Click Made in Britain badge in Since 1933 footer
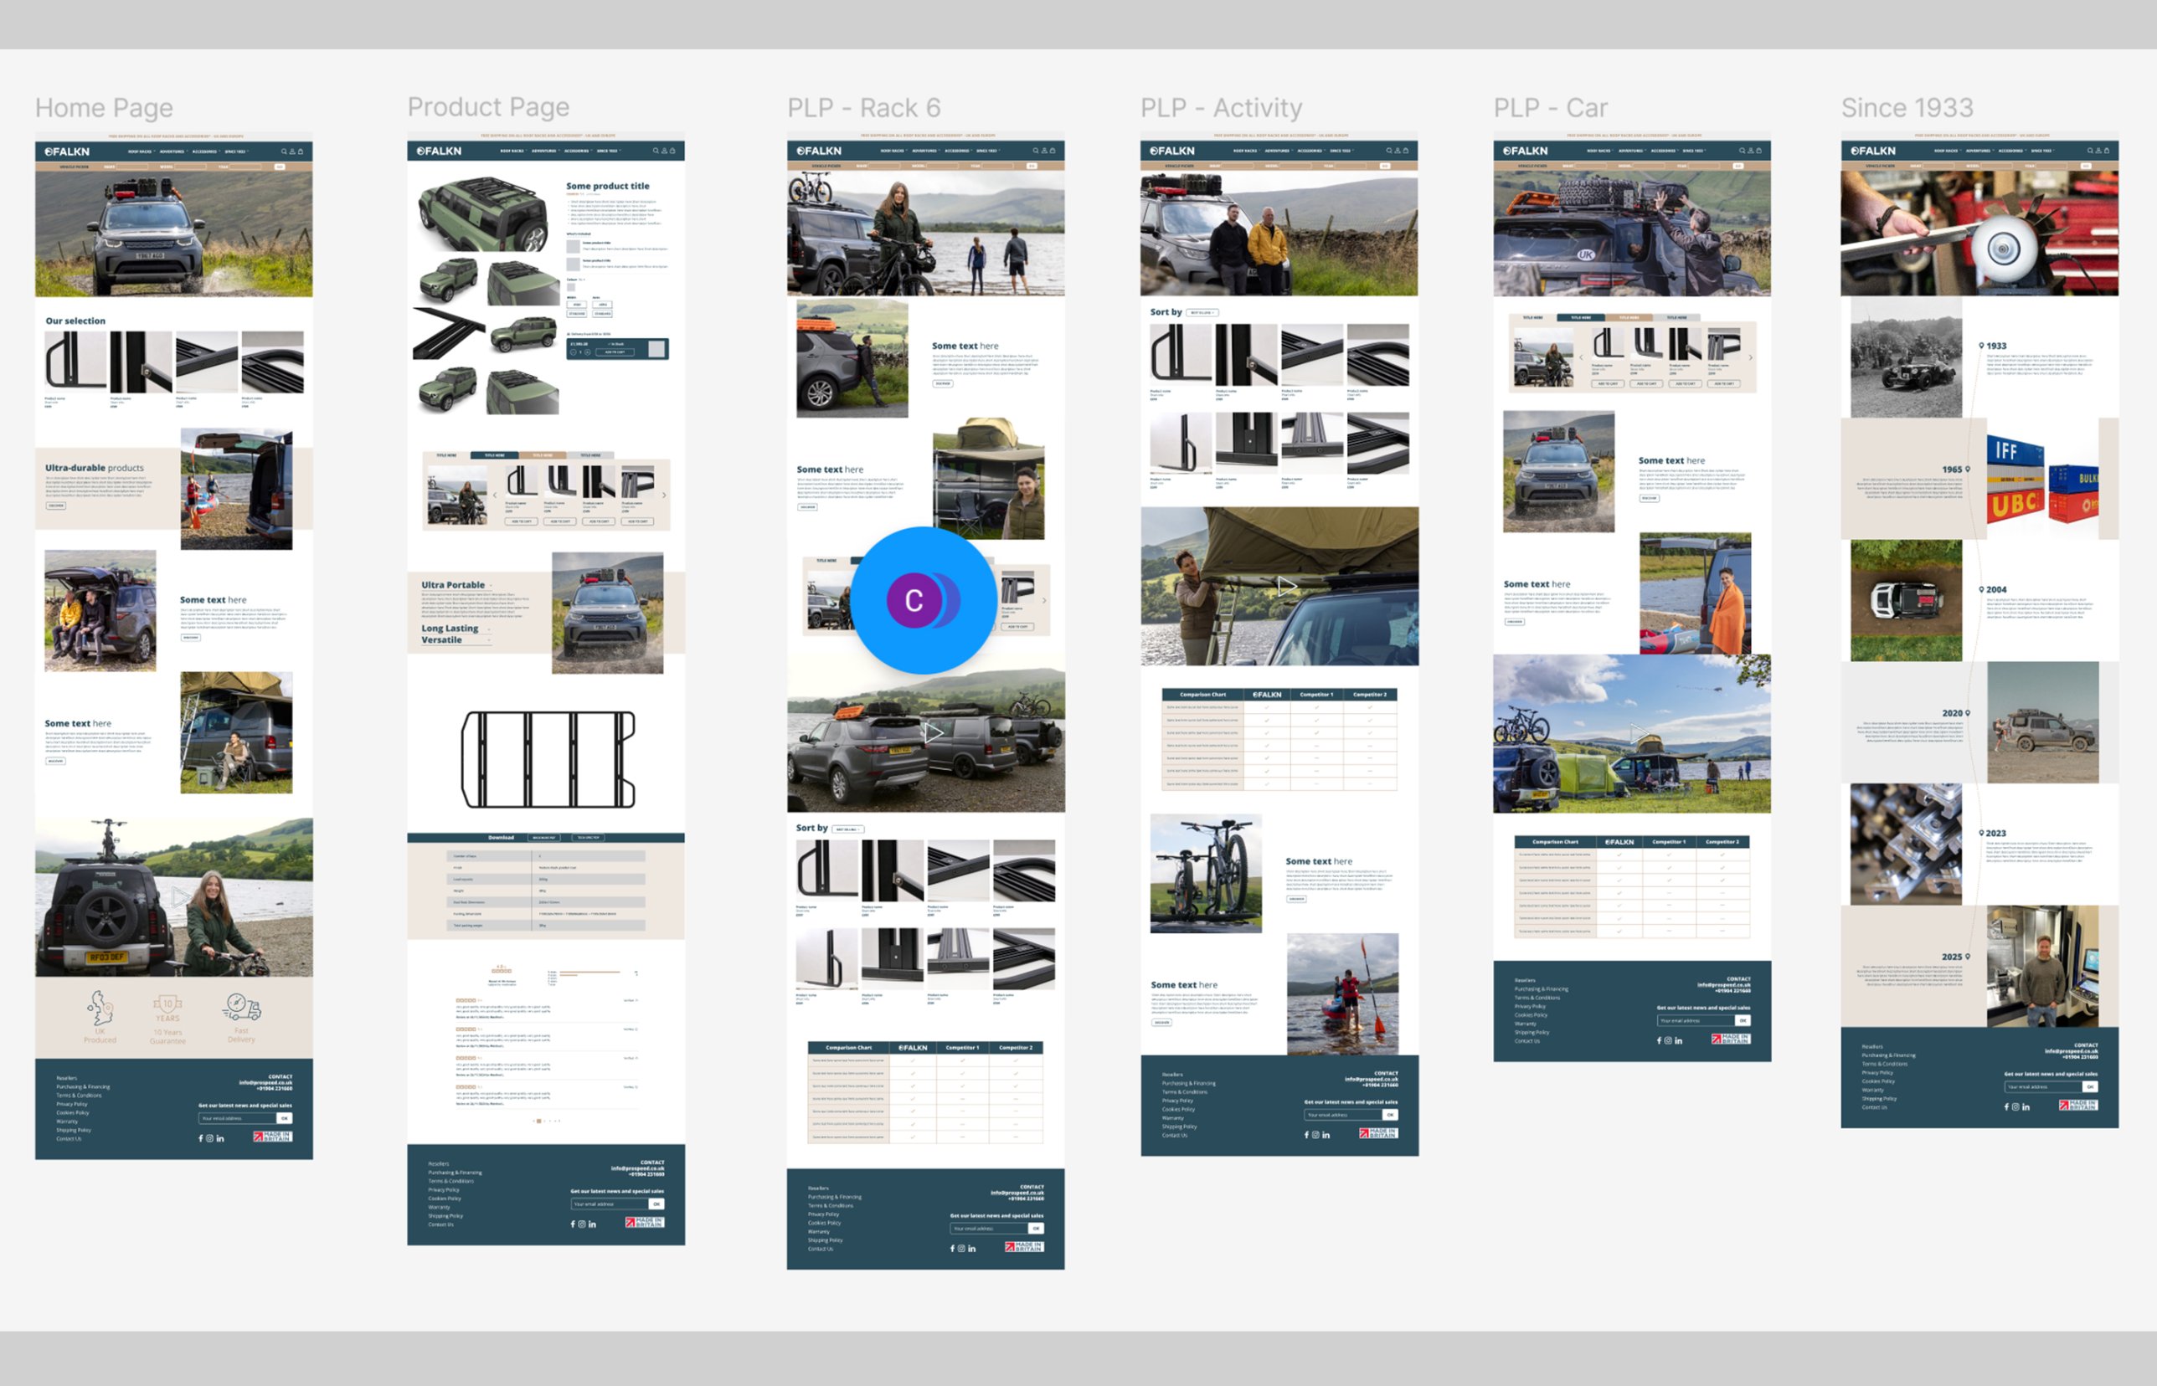The width and height of the screenshot is (2157, 1386). point(2077,1104)
